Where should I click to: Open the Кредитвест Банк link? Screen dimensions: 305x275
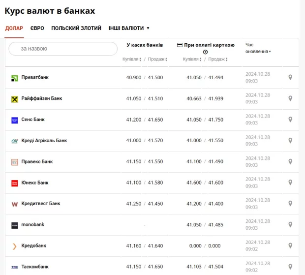pos(41,204)
